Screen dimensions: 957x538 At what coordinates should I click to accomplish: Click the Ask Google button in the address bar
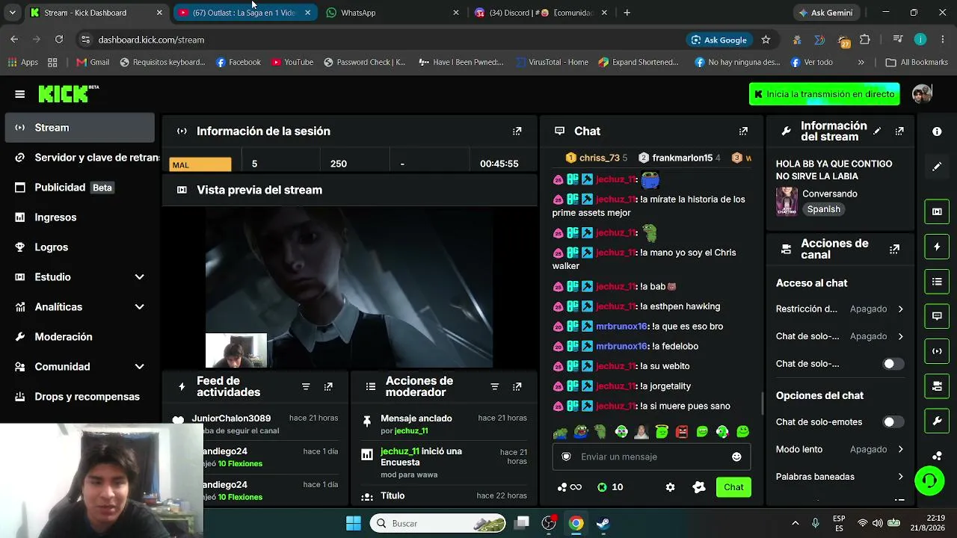[719, 40]
